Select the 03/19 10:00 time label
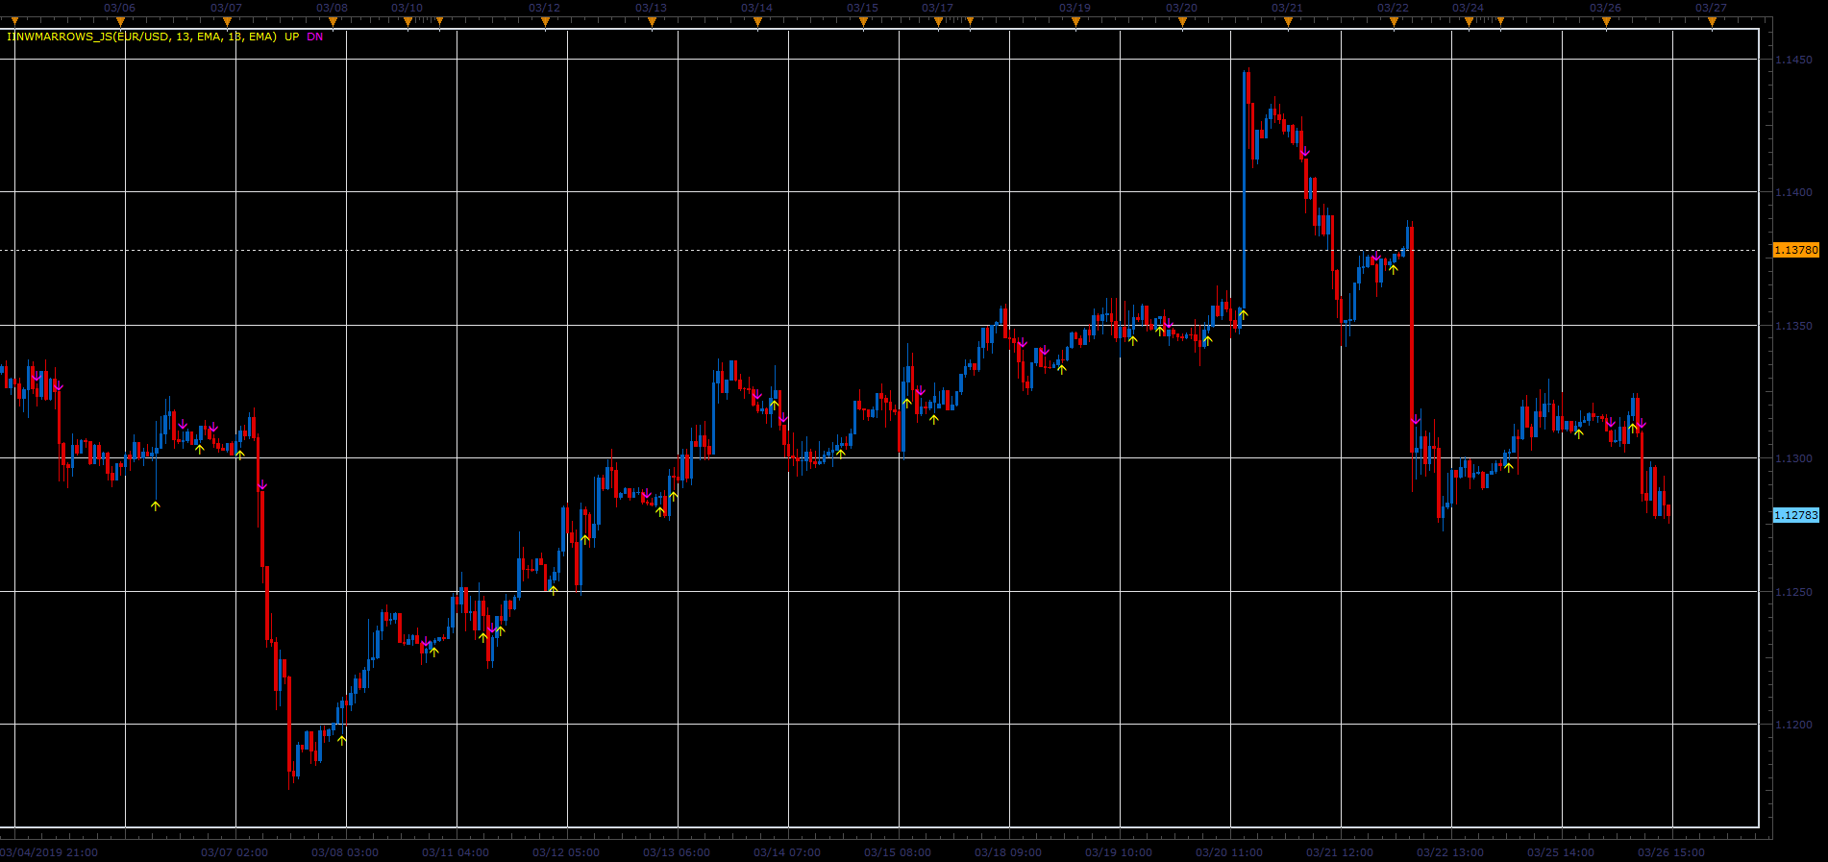The width and height of the screenshot is (1828, 862). (1119, 852)
